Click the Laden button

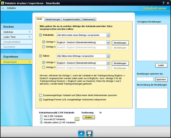(161, 65)
